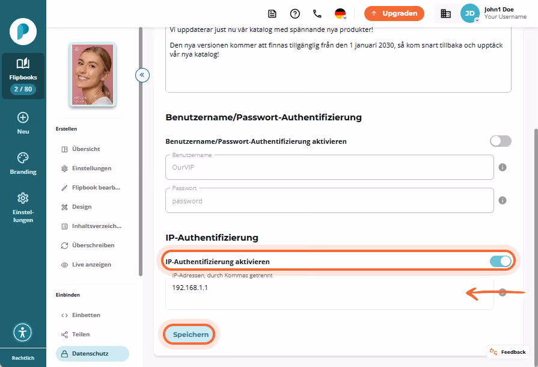538x367 pixels.
Task: Disable IP-Authentifizierung toggle
Action: 501,262
